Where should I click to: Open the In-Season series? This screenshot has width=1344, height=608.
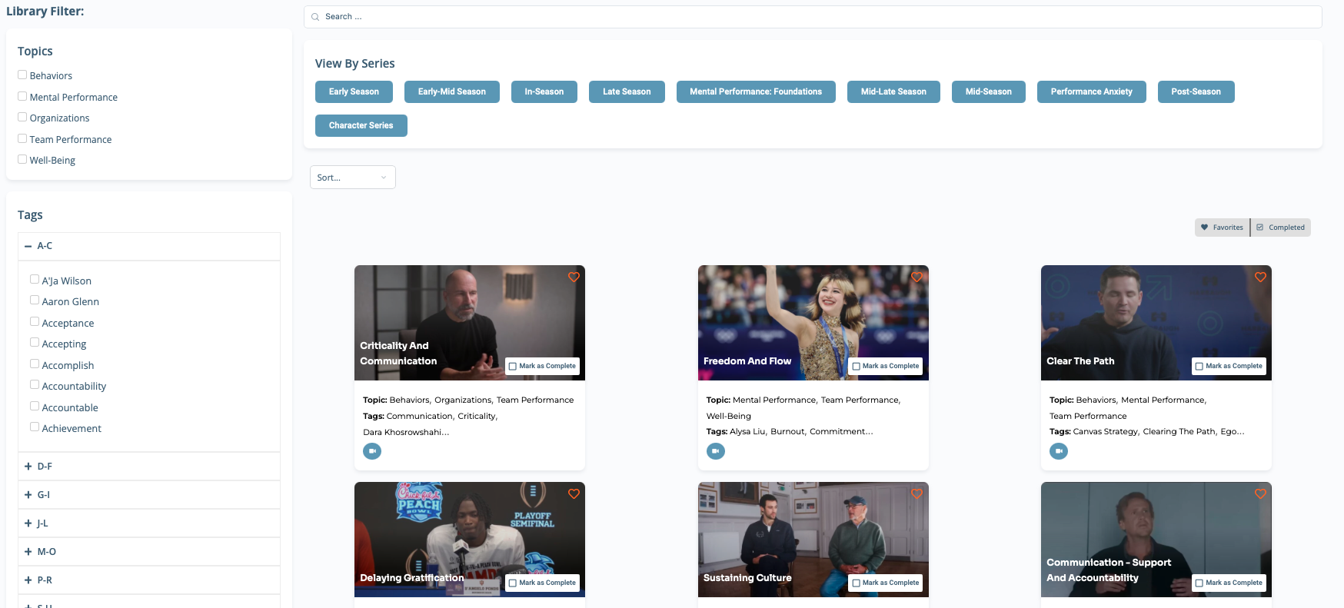tap(544, 91)
